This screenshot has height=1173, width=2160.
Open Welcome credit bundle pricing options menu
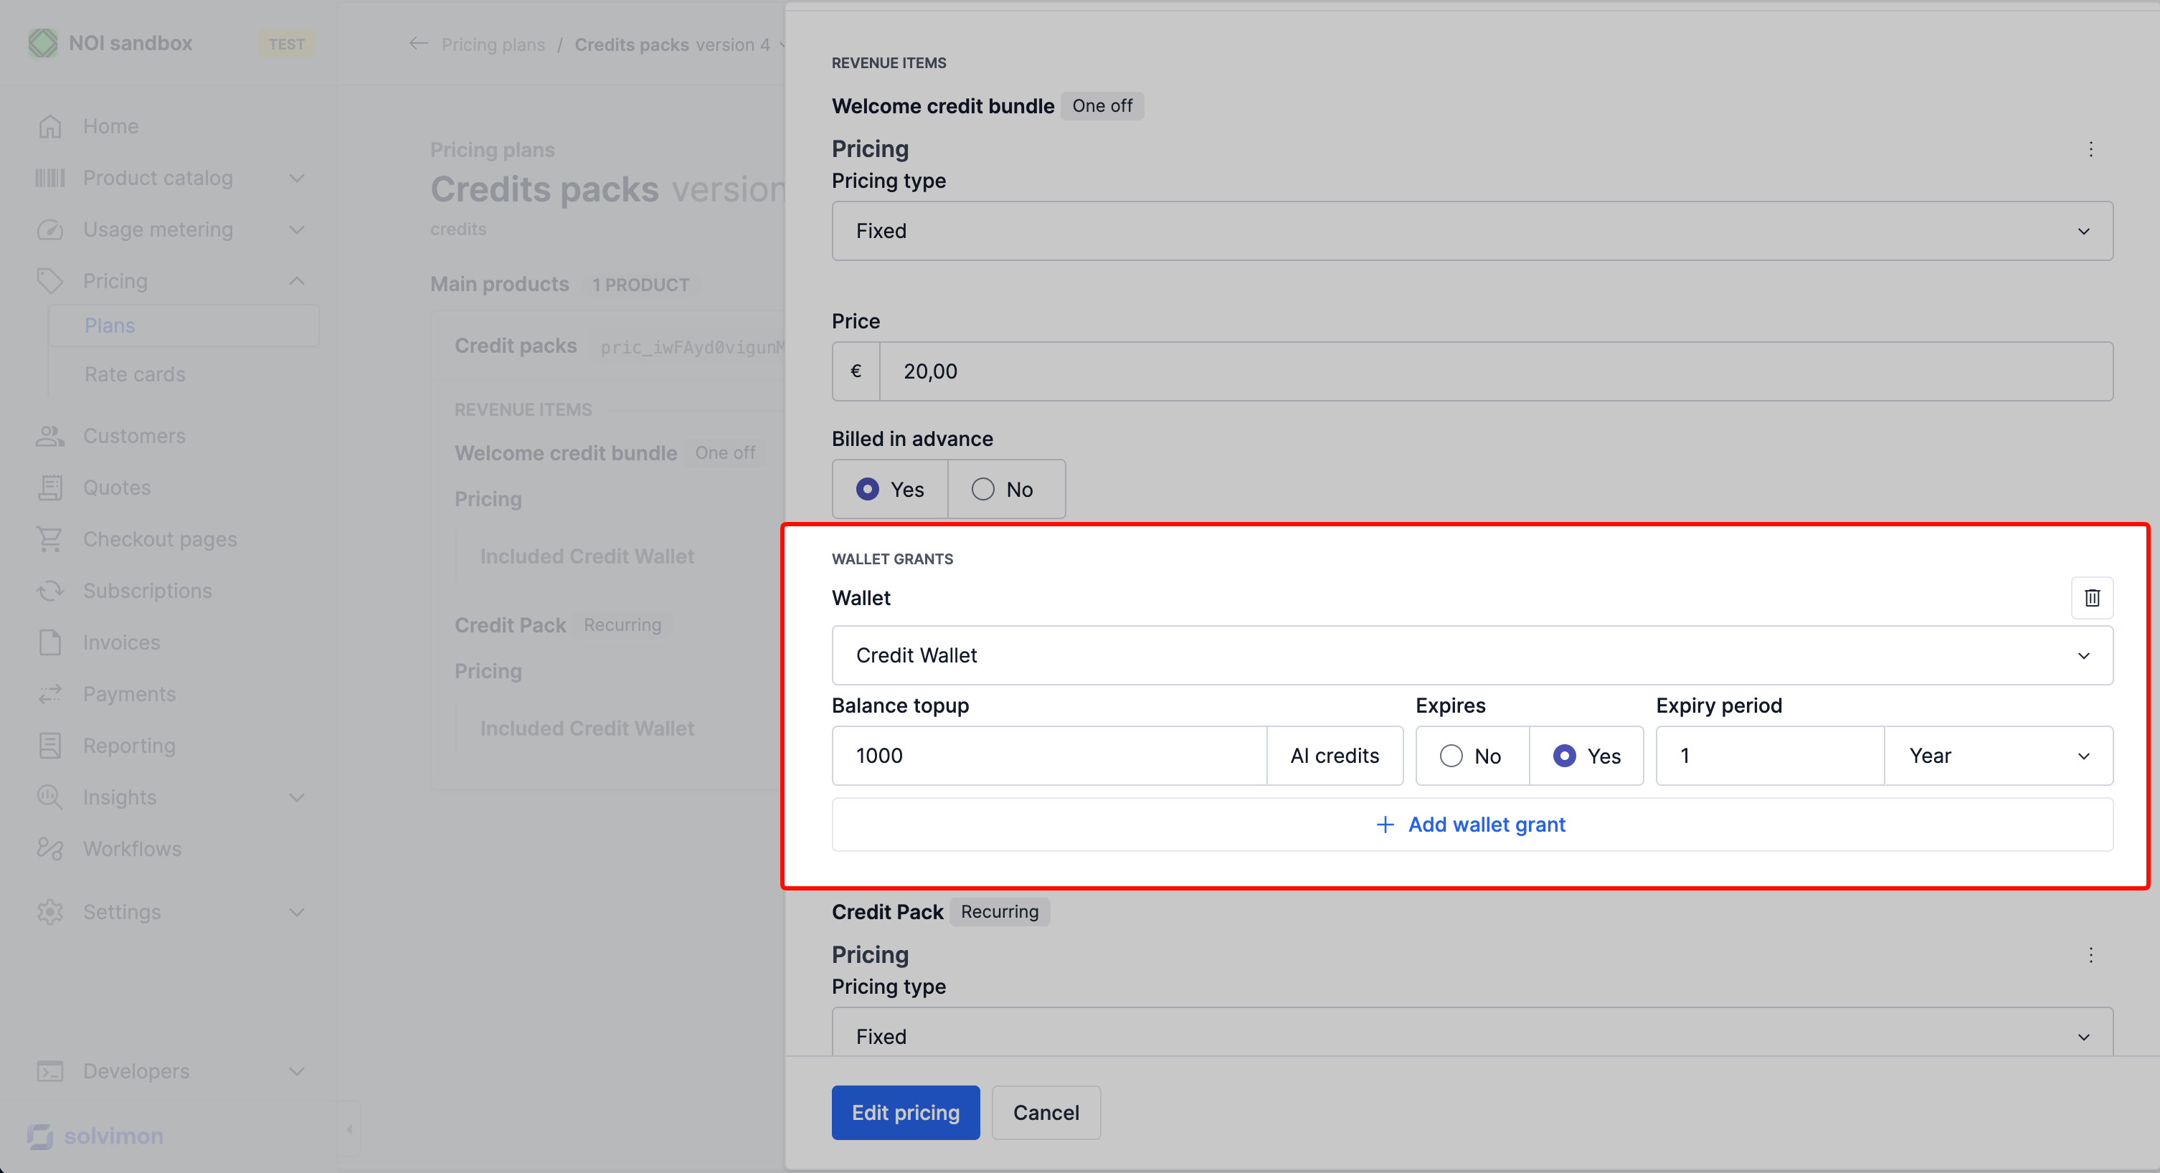[x=2090, y=149]
